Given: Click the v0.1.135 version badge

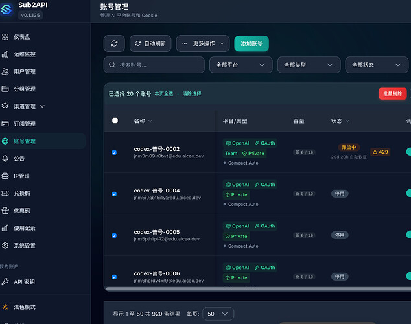Looking at the screenshot, I should point(30,15).
